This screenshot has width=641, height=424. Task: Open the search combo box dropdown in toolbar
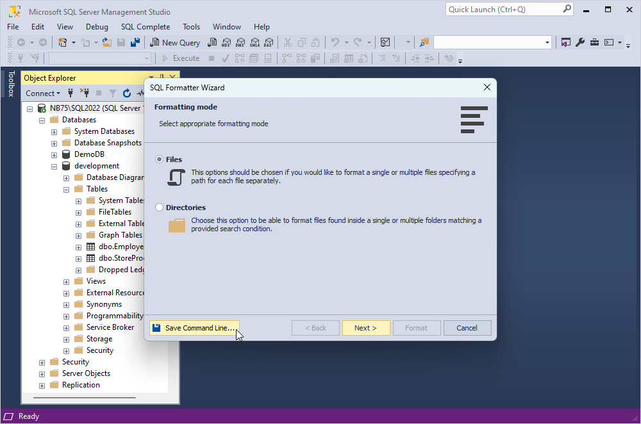coord(547,42)
